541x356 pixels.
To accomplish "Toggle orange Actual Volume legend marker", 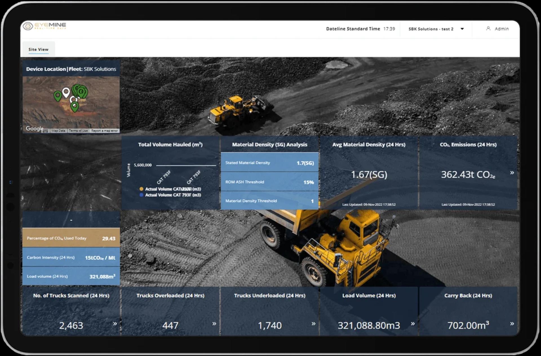I will (x=141, y=189).
